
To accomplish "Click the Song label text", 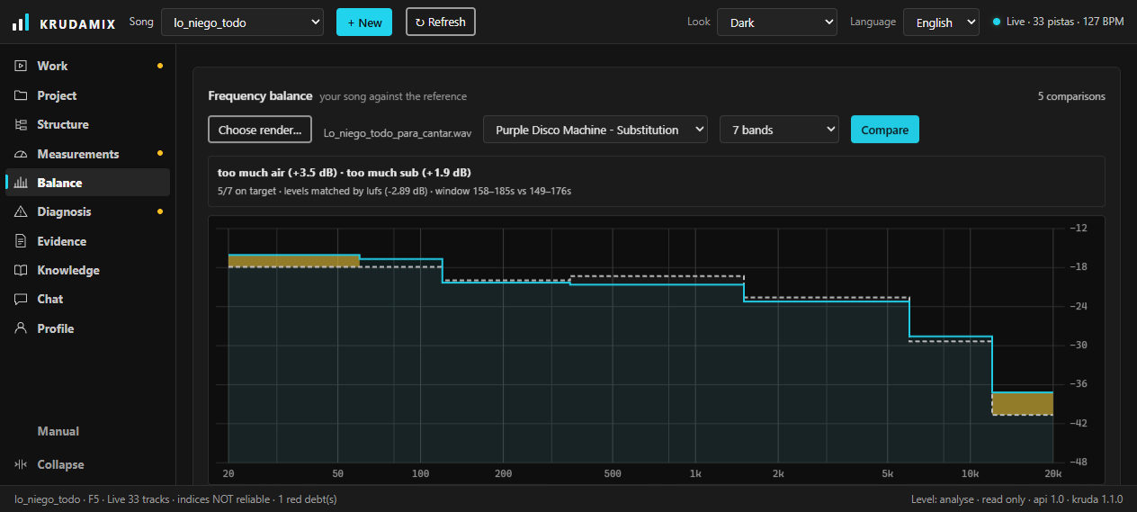I will tap(141, 22).
